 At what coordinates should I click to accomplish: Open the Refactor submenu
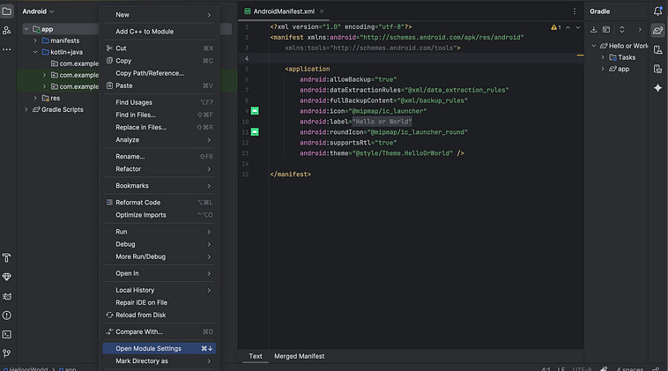tap(159, 168)
